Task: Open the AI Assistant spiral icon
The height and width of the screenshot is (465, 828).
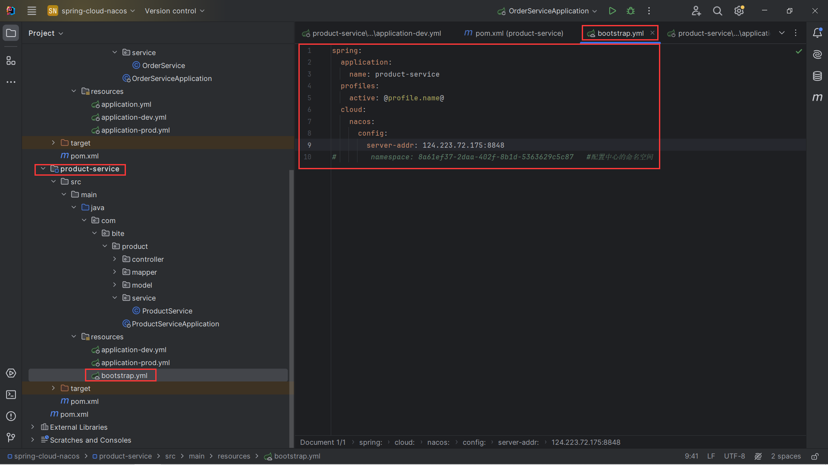Action: (x=817, y=54)
